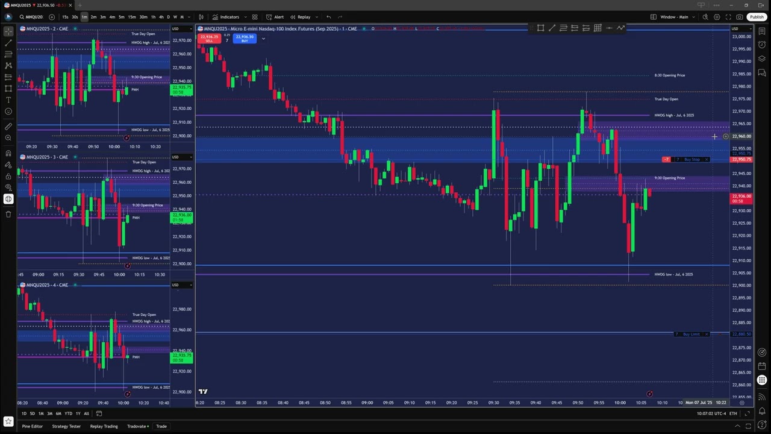Cancel the Buy Stop order with X

pos(707,159)
